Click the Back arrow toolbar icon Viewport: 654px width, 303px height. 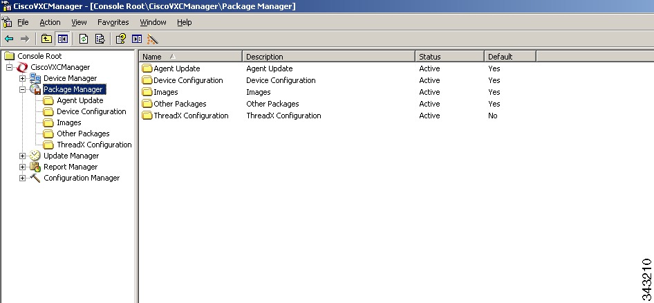point(9,39)
